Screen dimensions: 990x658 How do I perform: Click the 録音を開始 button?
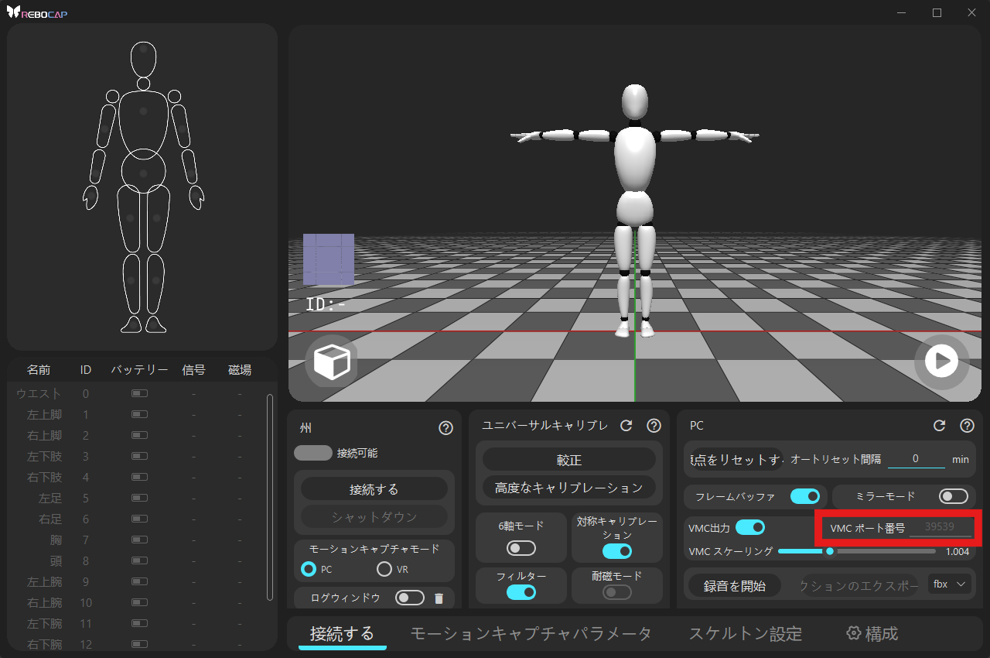735,586
